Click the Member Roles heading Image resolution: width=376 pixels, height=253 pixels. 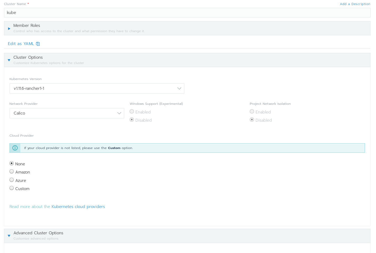click(x=27, y=26)
